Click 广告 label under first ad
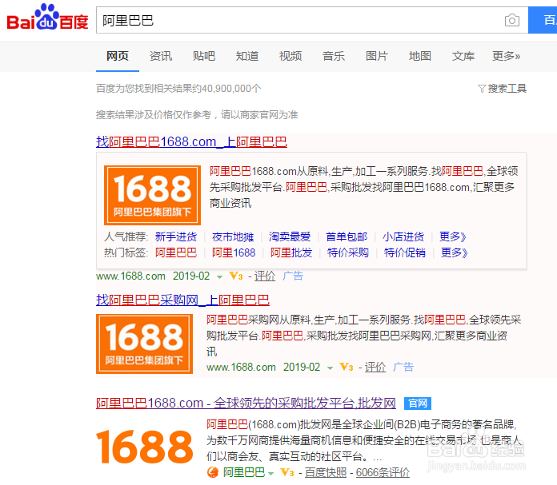557x485 pixels. pyautogui.click(x=293, y=276)
